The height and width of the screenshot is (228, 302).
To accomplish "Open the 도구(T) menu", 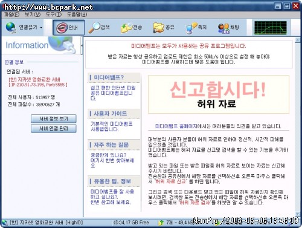I will click(x=54, y=15).
